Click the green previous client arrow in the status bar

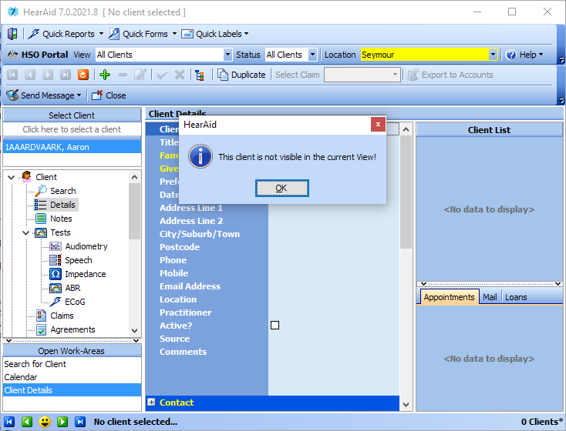(x=27, y=422)
